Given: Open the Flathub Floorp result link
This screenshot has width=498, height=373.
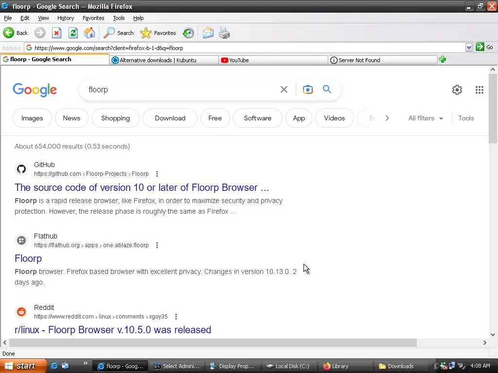Looking at the screenshot, I should (28, 258).
